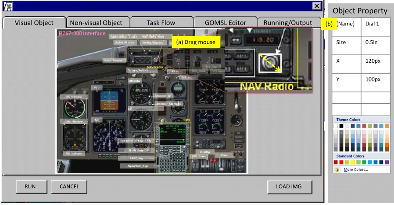
Task: Choose the red theme color in top row
Action: [364, 126]
